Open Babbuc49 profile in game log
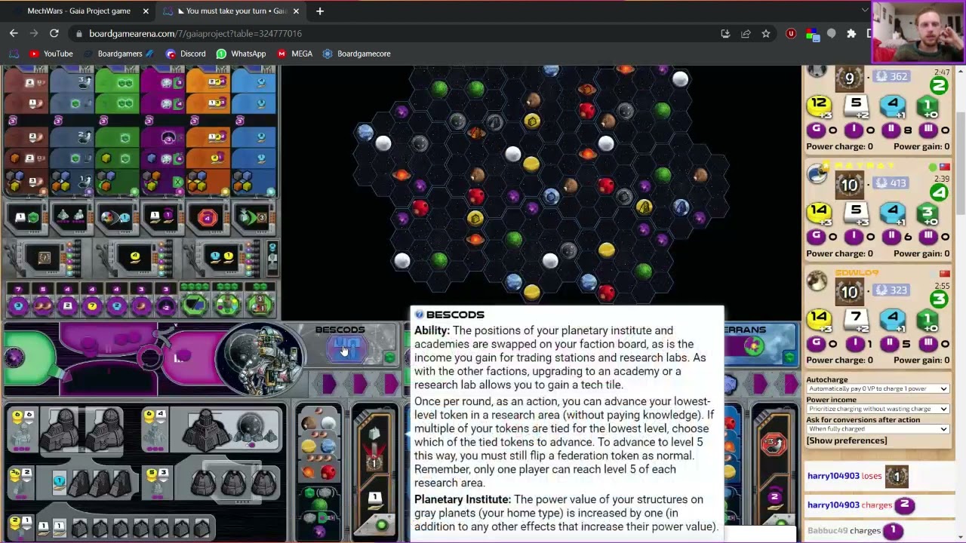Screen dimensions: 966x543 (827, 530)
